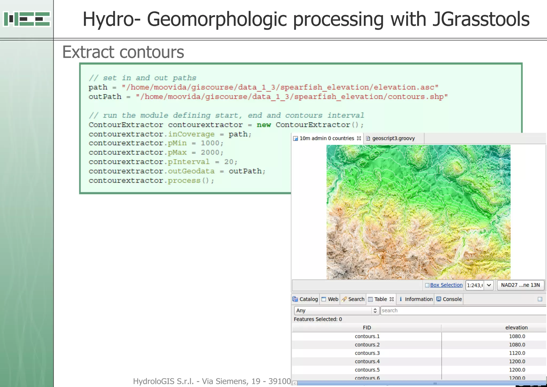
Task: Select the contours.2 row
Action: 419,345
